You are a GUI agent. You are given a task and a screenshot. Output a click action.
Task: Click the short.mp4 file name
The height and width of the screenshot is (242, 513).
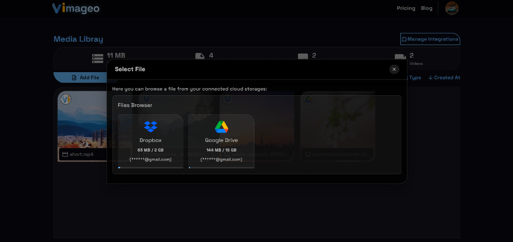81,154
